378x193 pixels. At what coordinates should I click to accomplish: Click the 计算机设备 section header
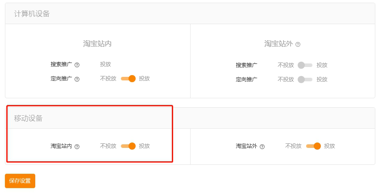[32, 14]
